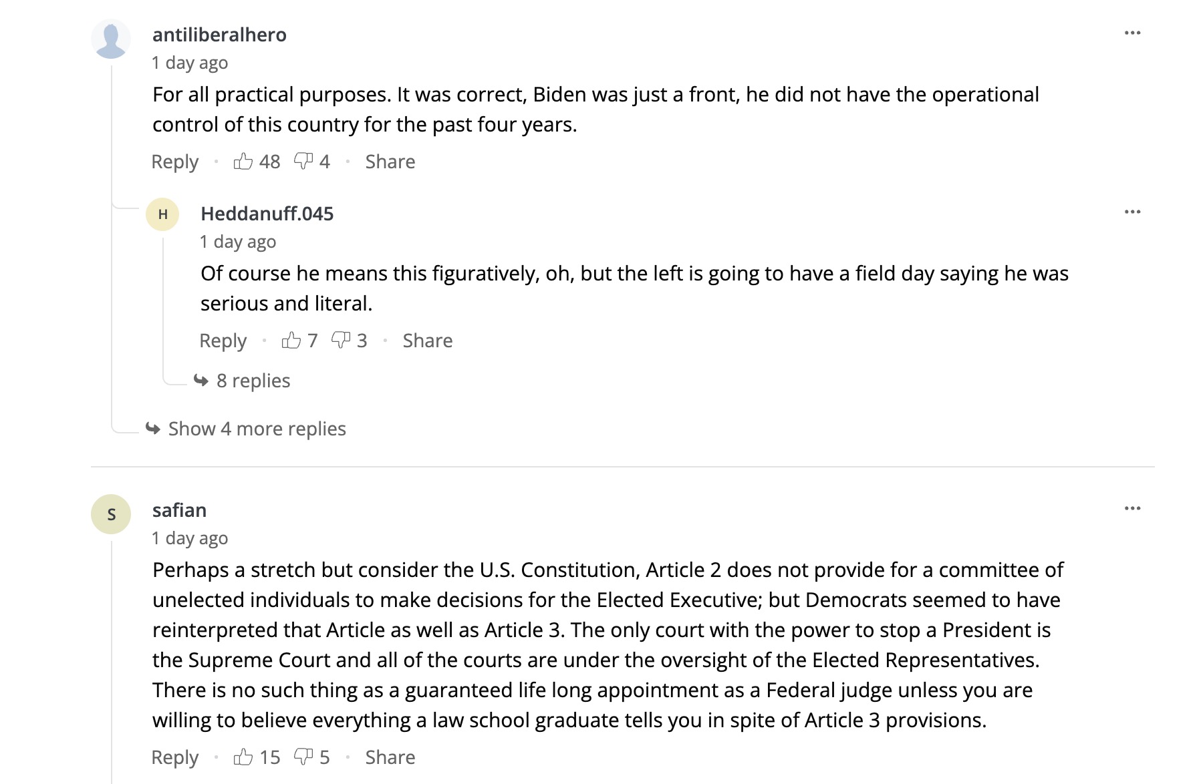Open safian's avatar with letter S

click(x=111, y=514)
